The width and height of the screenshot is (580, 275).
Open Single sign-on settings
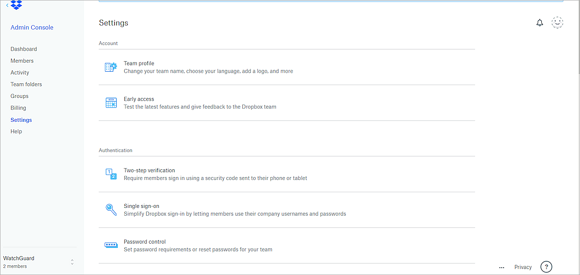(141, 206)
